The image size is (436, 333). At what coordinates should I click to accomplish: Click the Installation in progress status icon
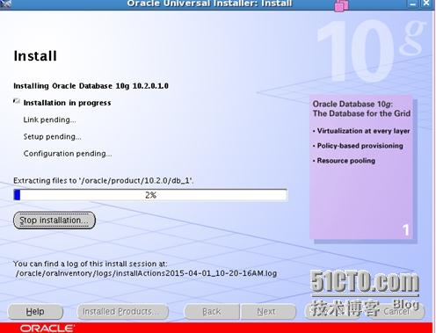pyautogui.click(x=17, y=102)
